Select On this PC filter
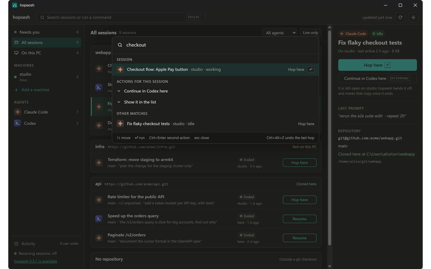The width and height of the screenshot is (431, 269). (46, 53)
